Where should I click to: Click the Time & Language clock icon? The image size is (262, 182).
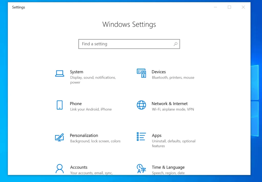pyautogui.click(x=141, y=168)
